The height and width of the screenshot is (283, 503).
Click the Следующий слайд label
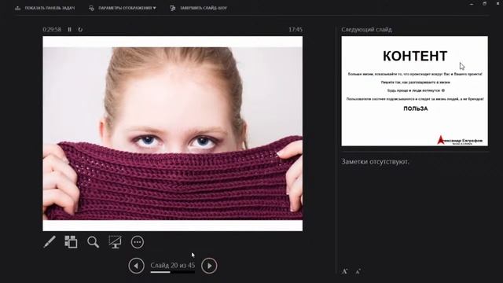(x=366, y=30)
